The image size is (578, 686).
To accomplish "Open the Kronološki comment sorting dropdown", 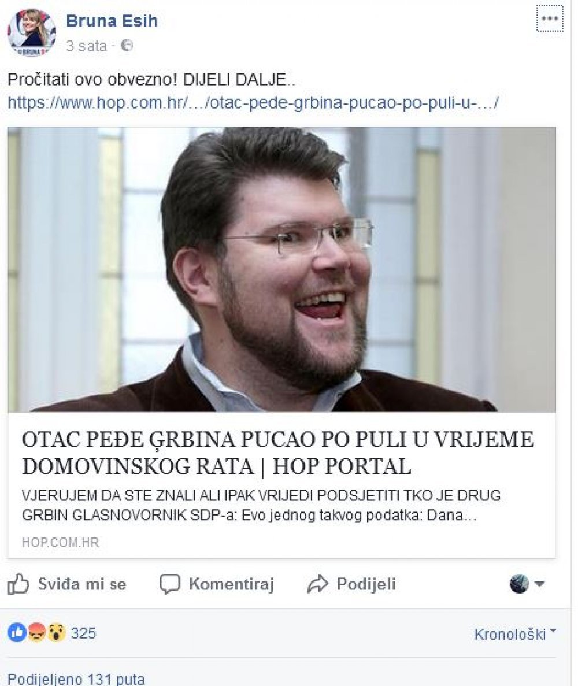I will point(514,634).
